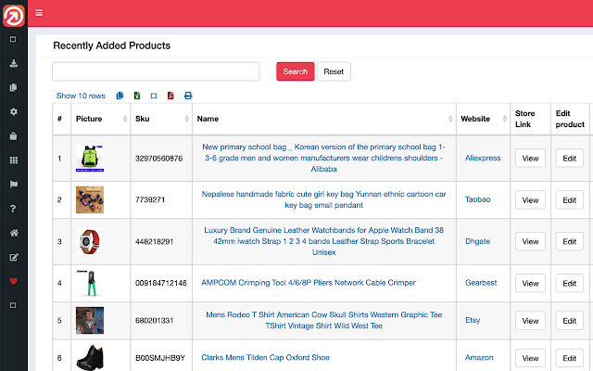Export table as PDF icon
Image resolution: width=593 pixels, height=371 pixels.
[x=170, y=96]
